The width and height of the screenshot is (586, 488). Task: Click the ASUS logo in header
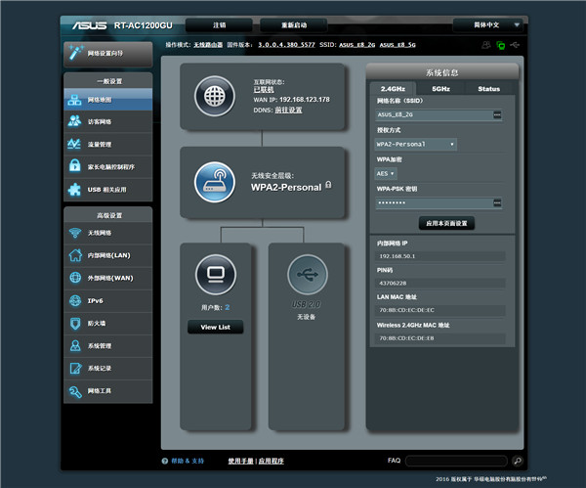[89, 25]
